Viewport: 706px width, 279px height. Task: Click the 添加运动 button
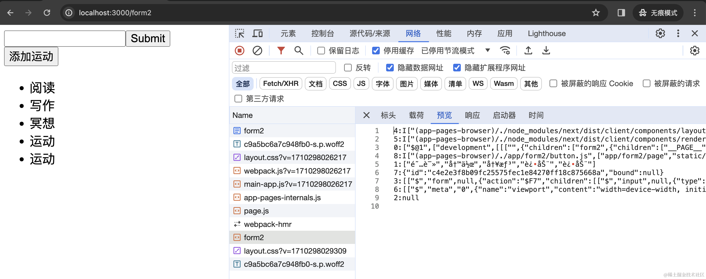pos(31,57)
